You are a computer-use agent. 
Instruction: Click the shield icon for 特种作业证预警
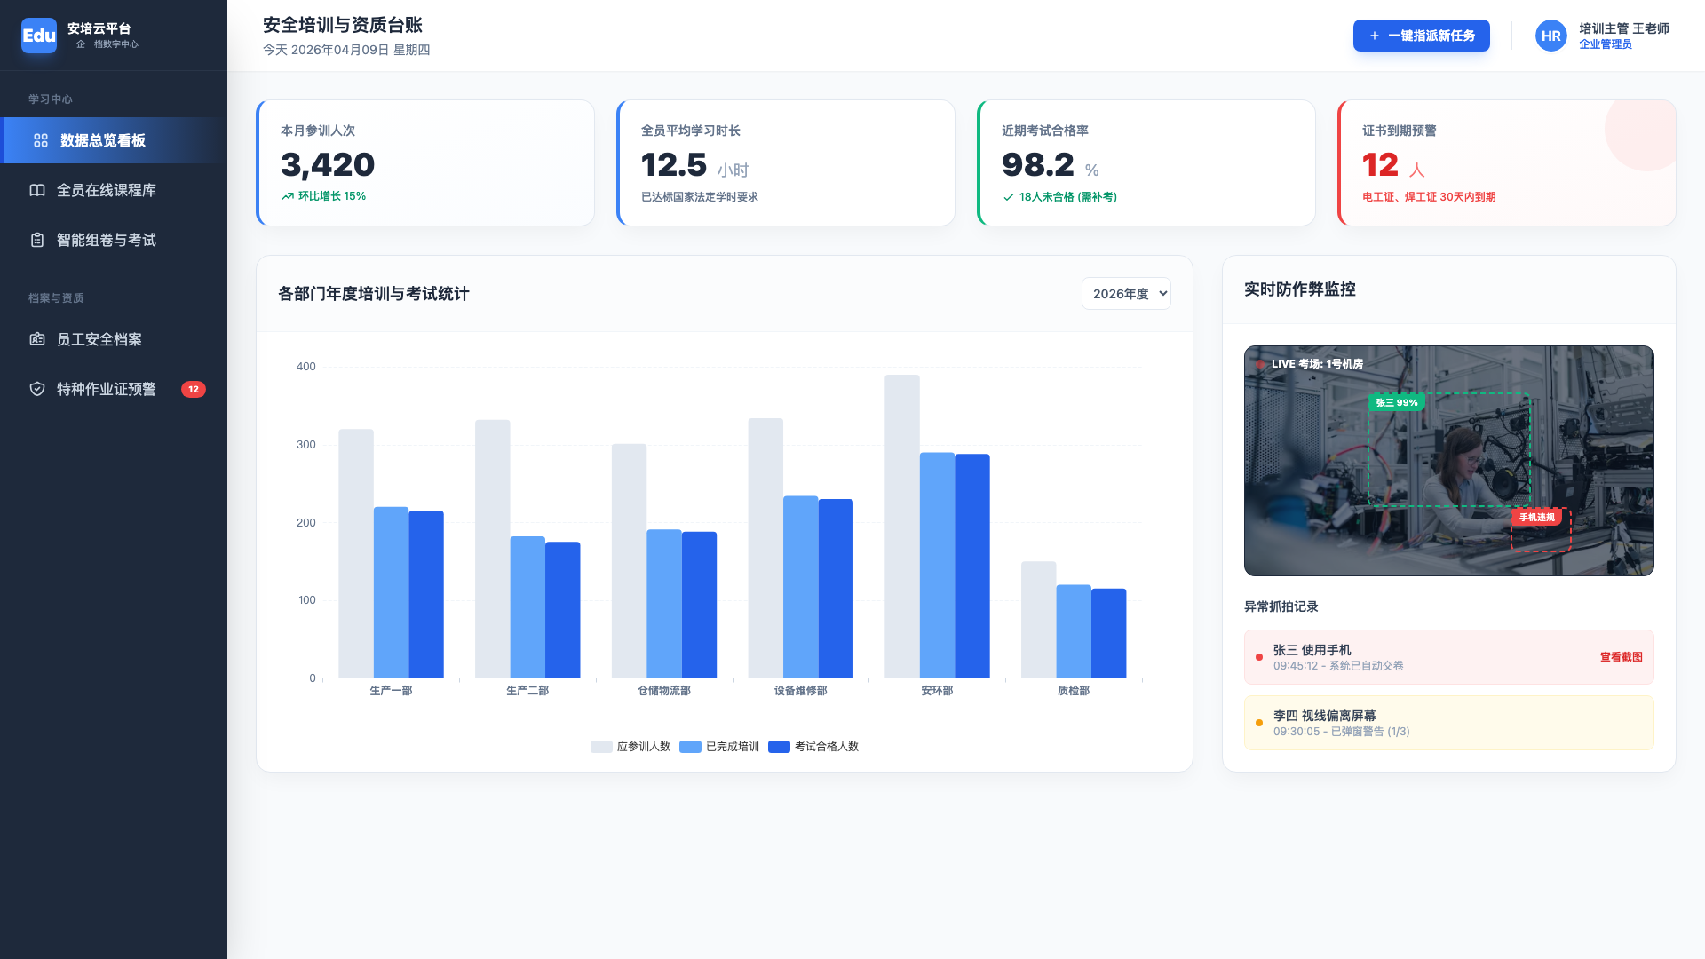pos(37,389)
